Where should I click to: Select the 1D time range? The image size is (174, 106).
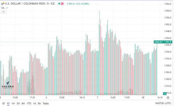[3, 103]
